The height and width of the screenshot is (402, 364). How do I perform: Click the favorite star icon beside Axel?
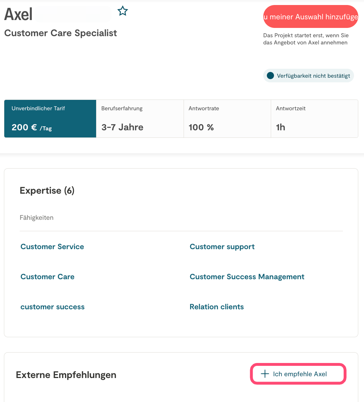click(x=123, y=11)
